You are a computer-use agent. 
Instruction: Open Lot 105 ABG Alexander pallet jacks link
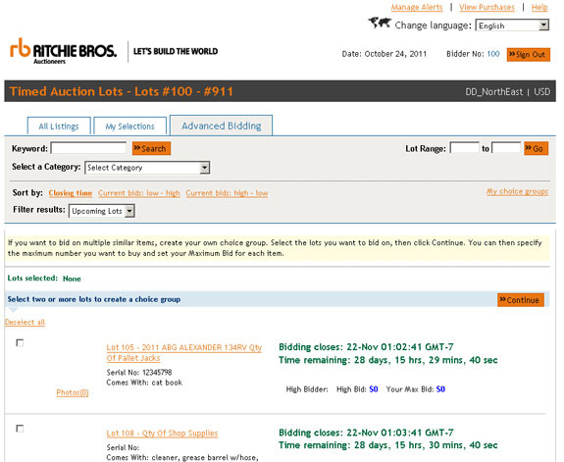click(183, 352)
